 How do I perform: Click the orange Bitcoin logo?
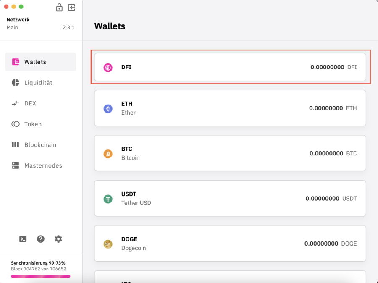[x=108, y=153]
